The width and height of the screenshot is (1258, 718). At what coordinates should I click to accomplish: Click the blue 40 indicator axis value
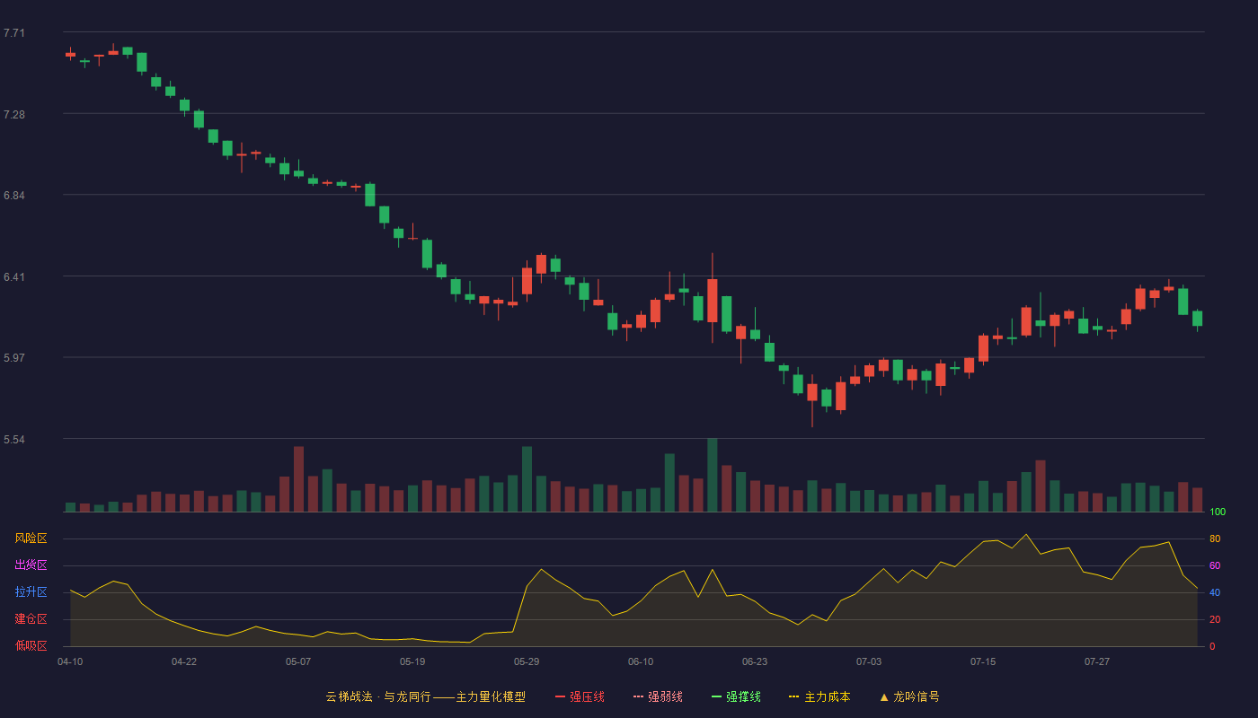coord(1215,592)
